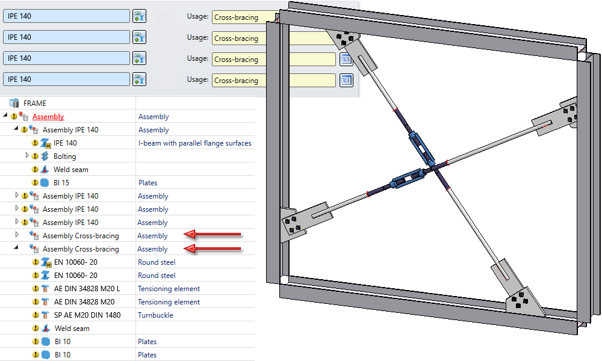Click beam selection icon beside first IPE 140 field
This screenshot has height=361, width=602.
[139, 16]
